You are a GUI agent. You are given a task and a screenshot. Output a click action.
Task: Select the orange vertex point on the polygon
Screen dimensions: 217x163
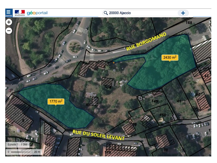[114, 62]
